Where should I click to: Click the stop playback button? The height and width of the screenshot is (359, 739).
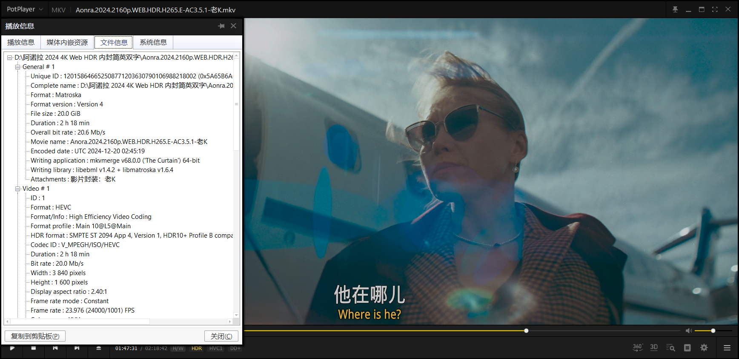(34, 348)
